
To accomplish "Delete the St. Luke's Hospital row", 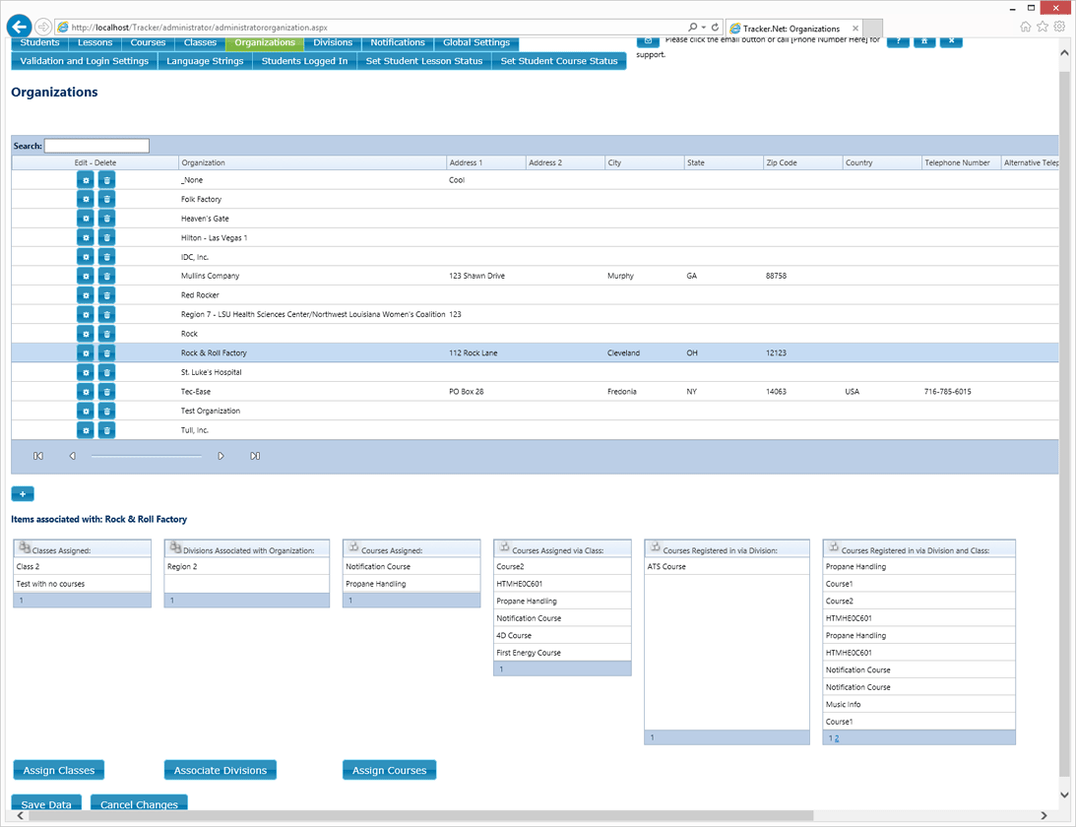I will [106, 372].
